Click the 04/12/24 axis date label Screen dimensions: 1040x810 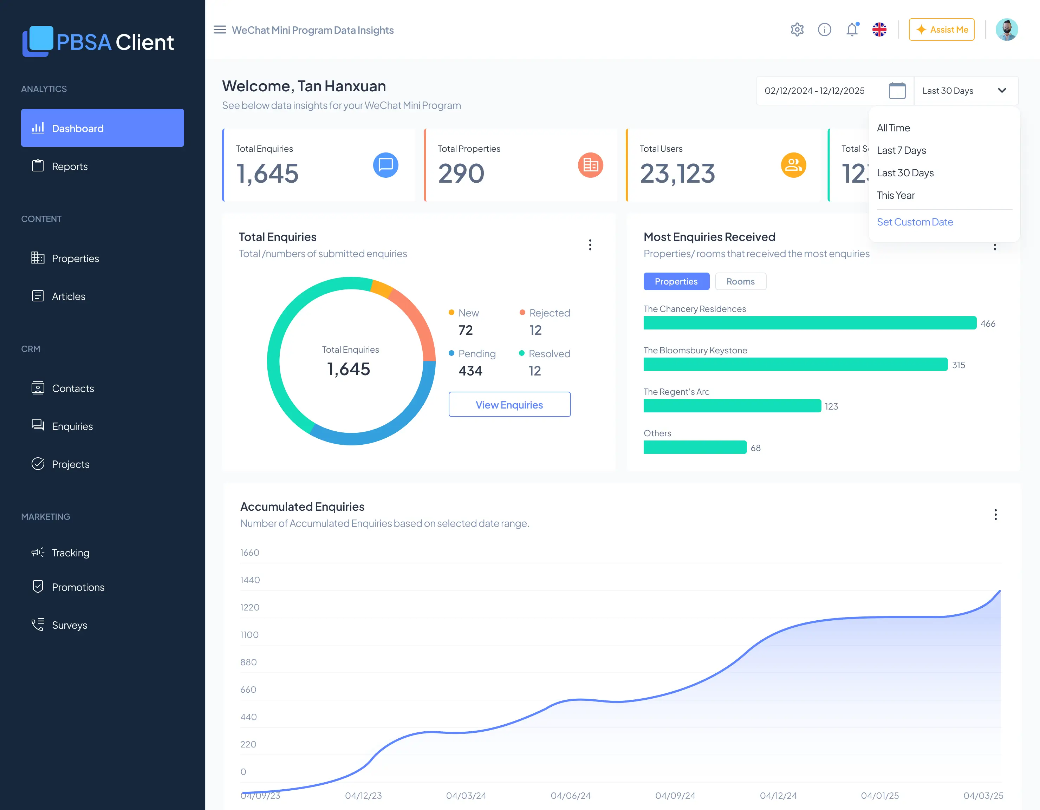point(778,795)
